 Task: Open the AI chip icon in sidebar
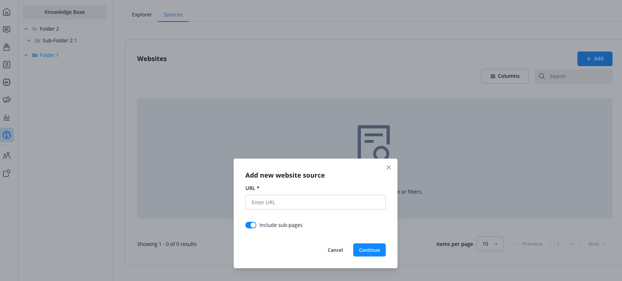point(7,82)
